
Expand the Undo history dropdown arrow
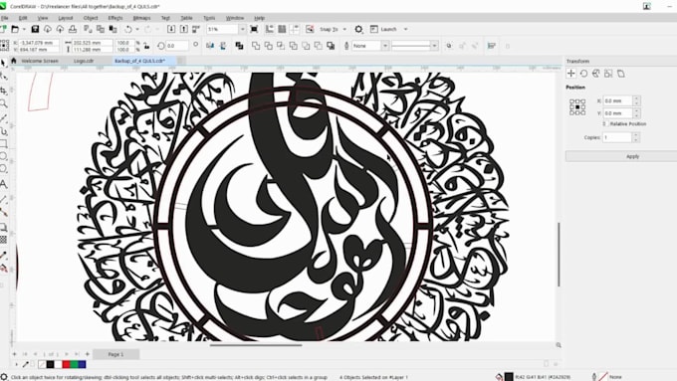137,29
